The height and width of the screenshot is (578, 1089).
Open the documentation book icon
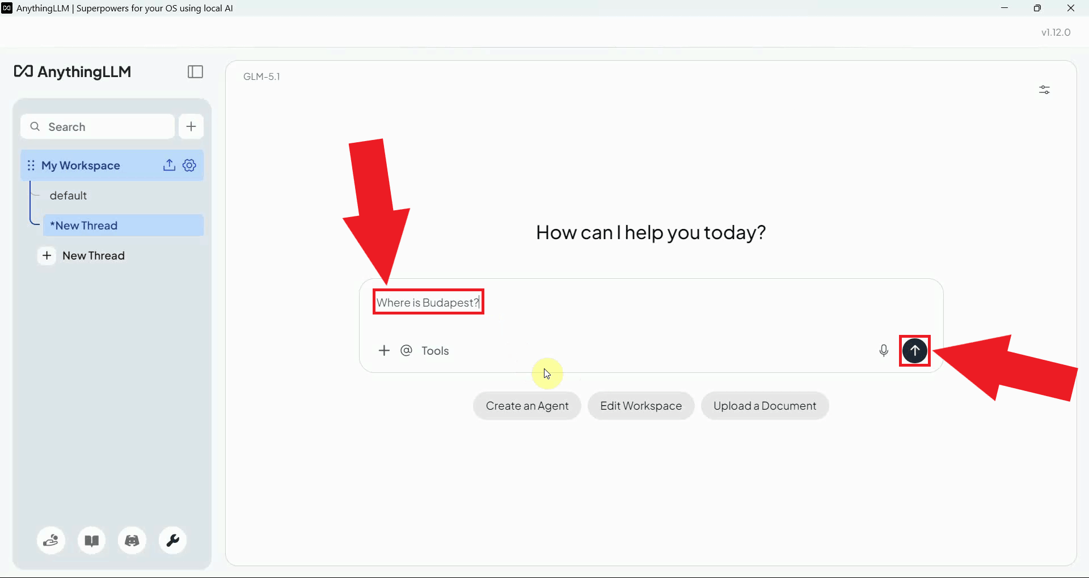92,541
